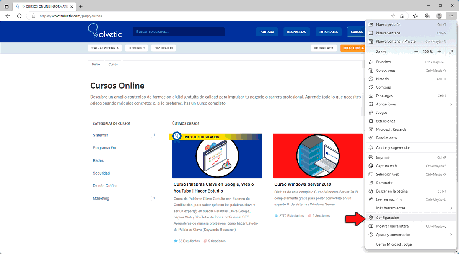The height and width of the screenshot is (254, 459).
Task: Click Compras menu item
Action: coord(410,87)
